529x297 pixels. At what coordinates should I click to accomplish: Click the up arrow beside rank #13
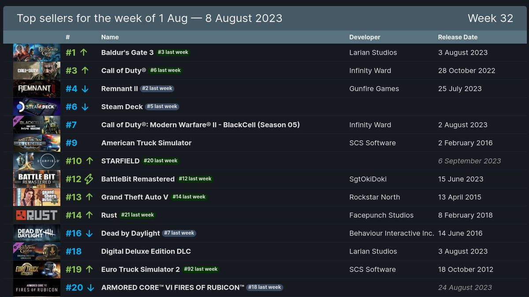click(x=89, y=197)
